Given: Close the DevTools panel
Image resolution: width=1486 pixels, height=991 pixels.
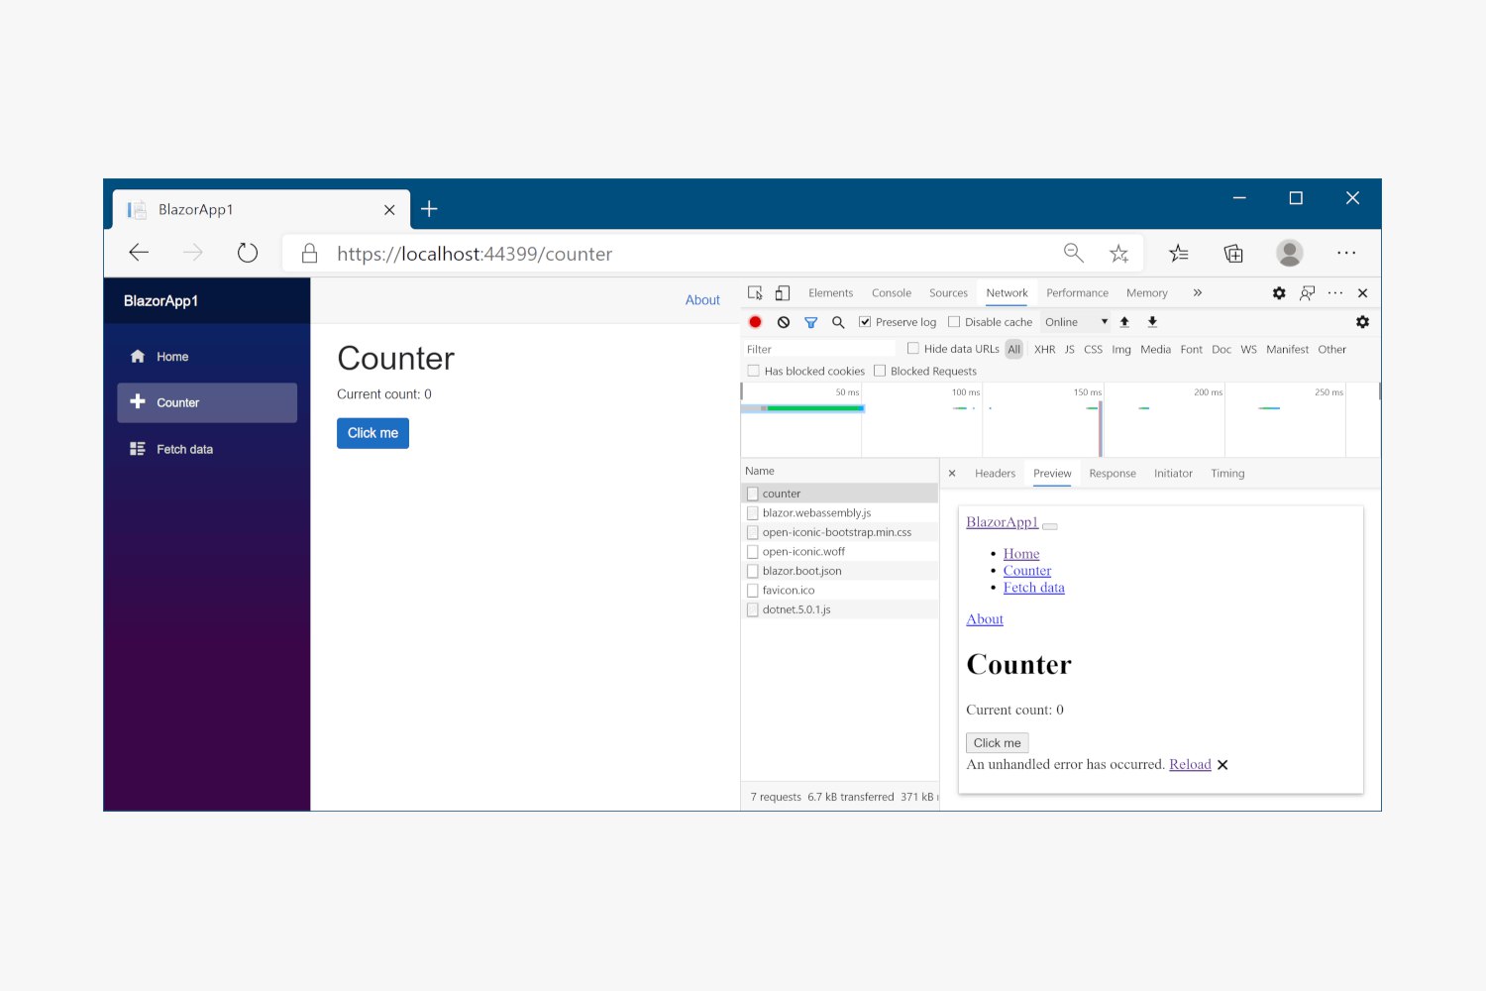Looking at the screenshot, I should click(x=1363, y=293).
